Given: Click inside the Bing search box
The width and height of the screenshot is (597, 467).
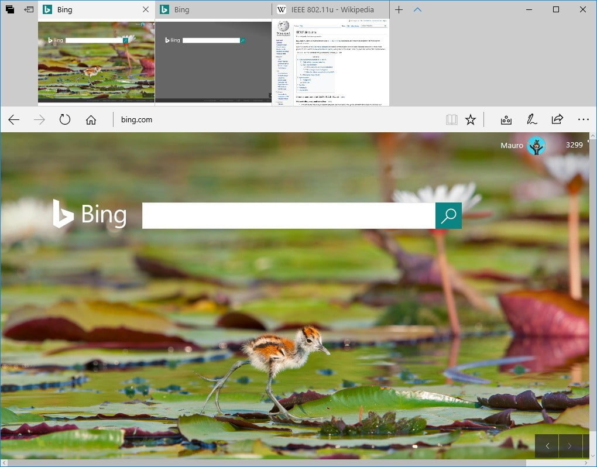Looking at the screenshot, I should pyautogui.click(x=288, y=216).
